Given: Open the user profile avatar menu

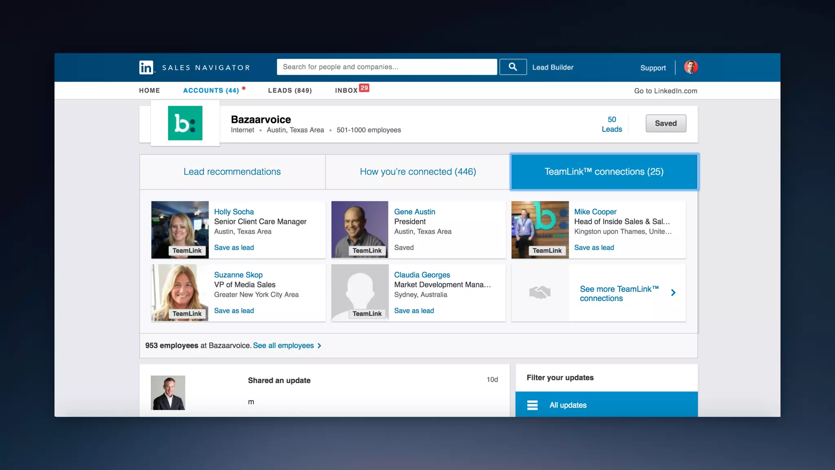Looking at the screenshot, I should [691, 67].
